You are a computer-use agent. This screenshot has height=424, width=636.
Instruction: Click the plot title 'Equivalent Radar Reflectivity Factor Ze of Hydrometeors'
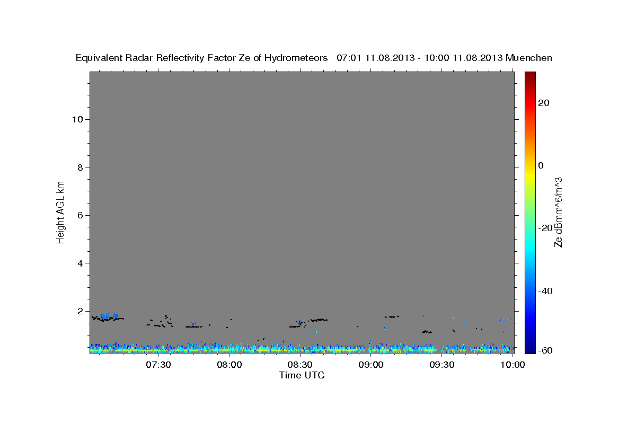click(202, 58)
